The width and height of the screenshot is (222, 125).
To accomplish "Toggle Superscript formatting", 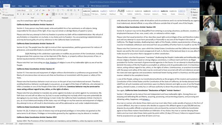I will (34, 14).
